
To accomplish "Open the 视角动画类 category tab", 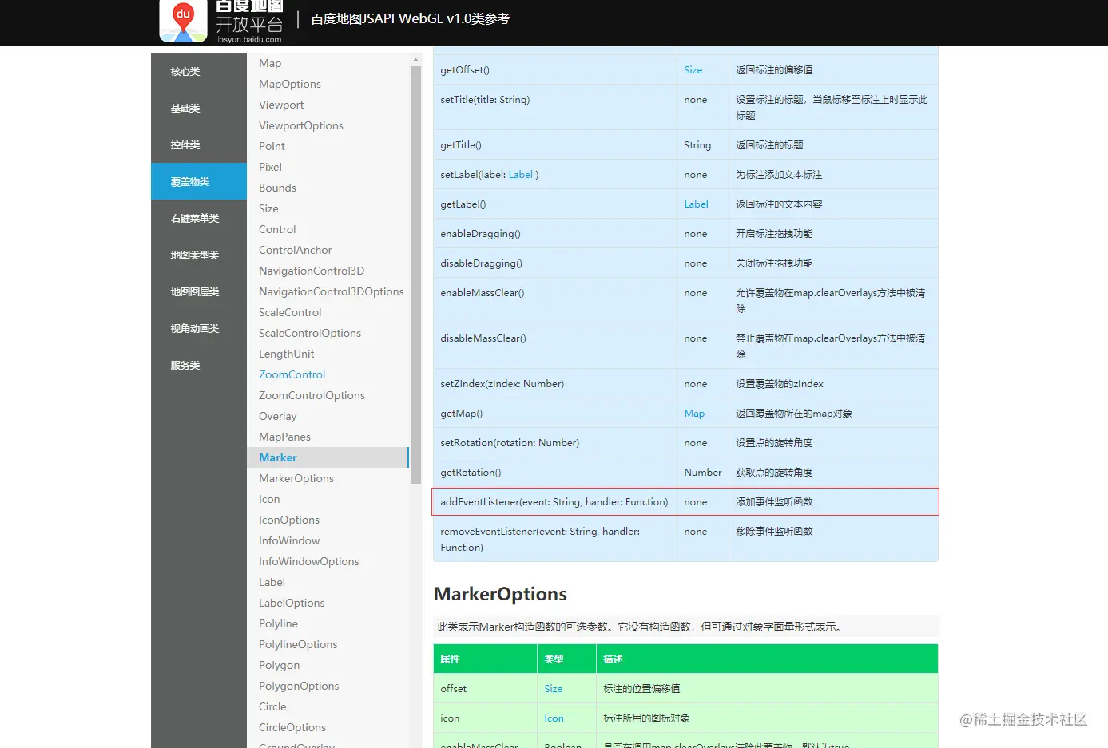I will click(x=199, y=328).
